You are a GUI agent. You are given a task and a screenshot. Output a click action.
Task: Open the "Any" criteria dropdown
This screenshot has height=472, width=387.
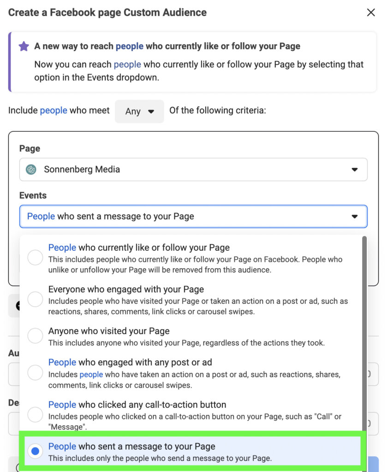pos(139,111)
